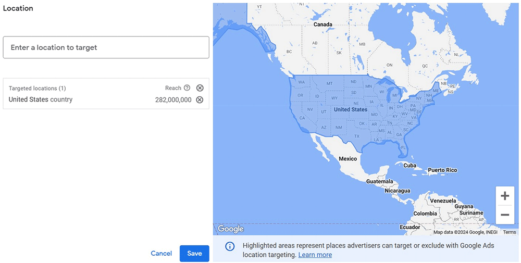Image resolution: width=521 pixels, height=263 pixels.
Task: Open the Reach help question mark icon
Action: pyautogui.click(x=187, y=88)
